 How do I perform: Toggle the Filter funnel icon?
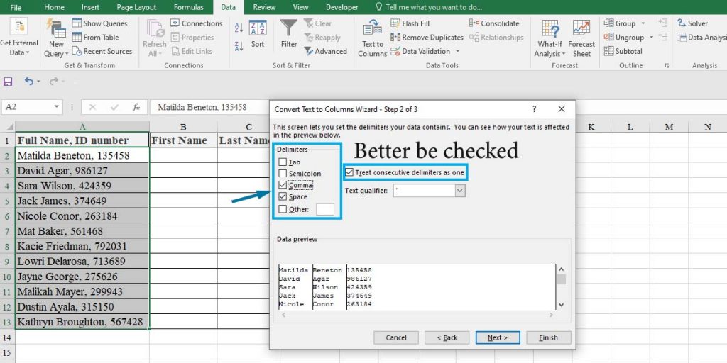coord(289,34)
